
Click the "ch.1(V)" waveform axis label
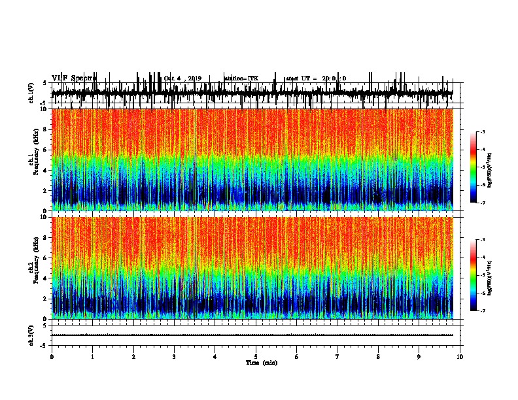pos(31,93)
